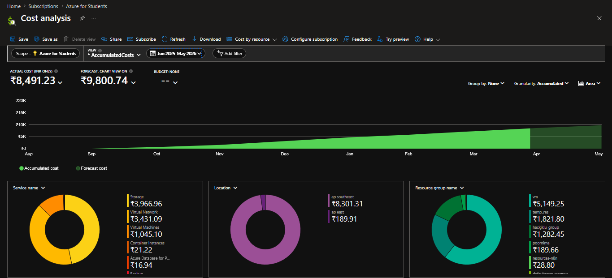Open the Area chart type dropdown
Viewport: 612px width, 278px height.
(589, 83)
